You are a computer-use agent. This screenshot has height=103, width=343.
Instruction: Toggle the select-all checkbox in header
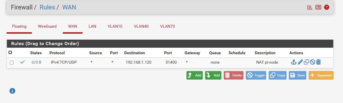10,52
